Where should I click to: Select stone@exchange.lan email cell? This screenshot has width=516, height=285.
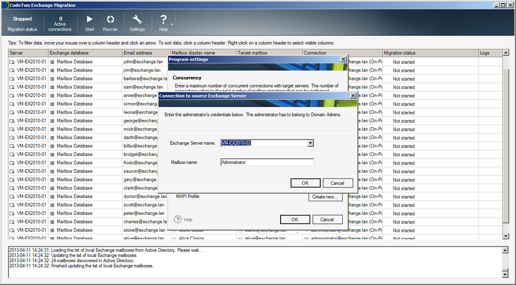tap(144, 230)
